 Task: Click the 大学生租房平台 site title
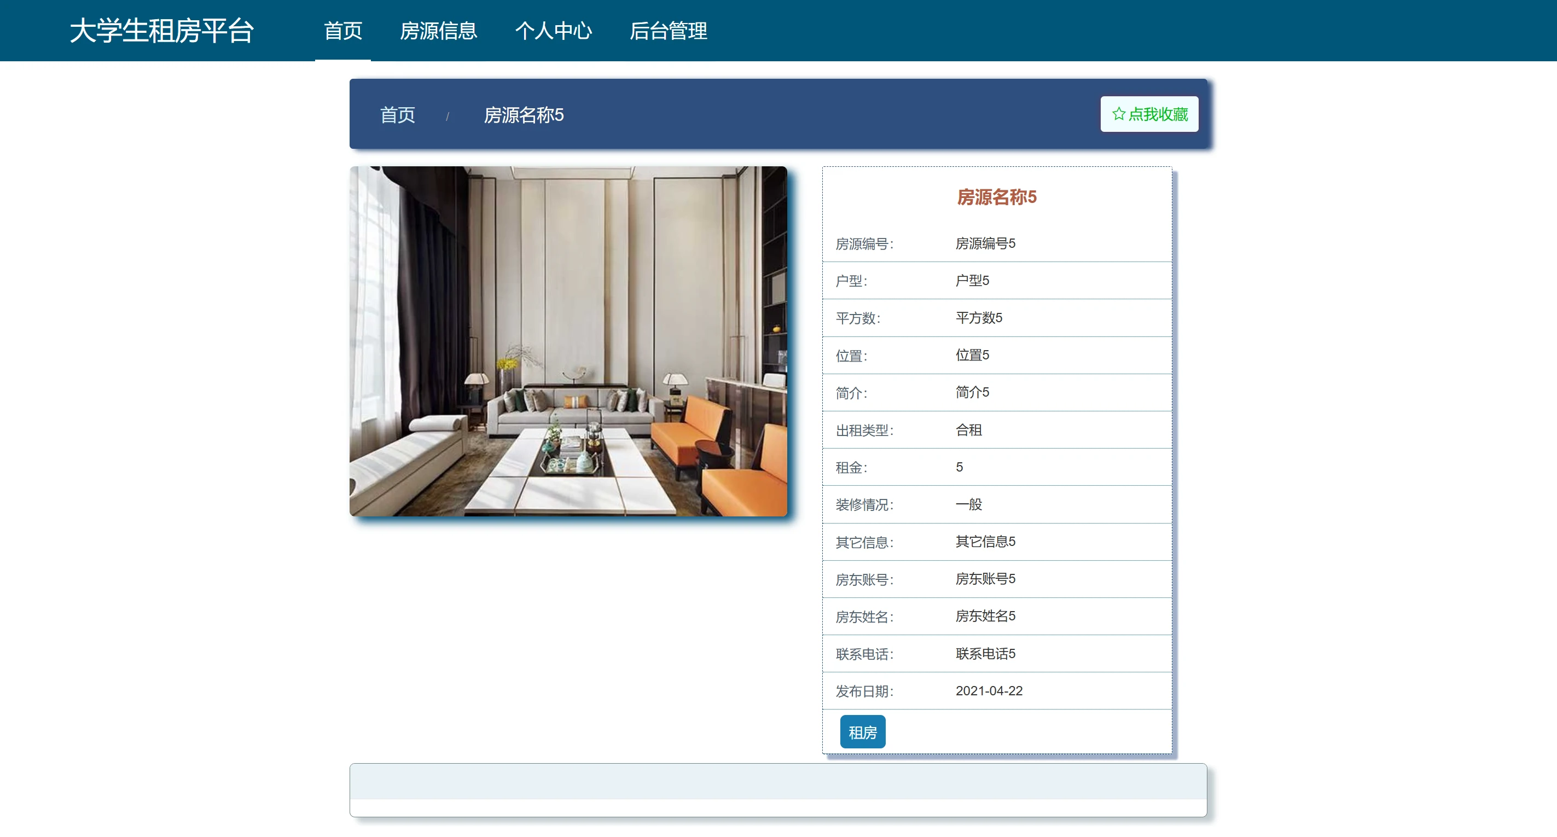[161, 31]
